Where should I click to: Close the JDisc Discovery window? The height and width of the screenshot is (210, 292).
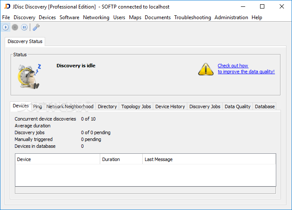pos(282,6)
